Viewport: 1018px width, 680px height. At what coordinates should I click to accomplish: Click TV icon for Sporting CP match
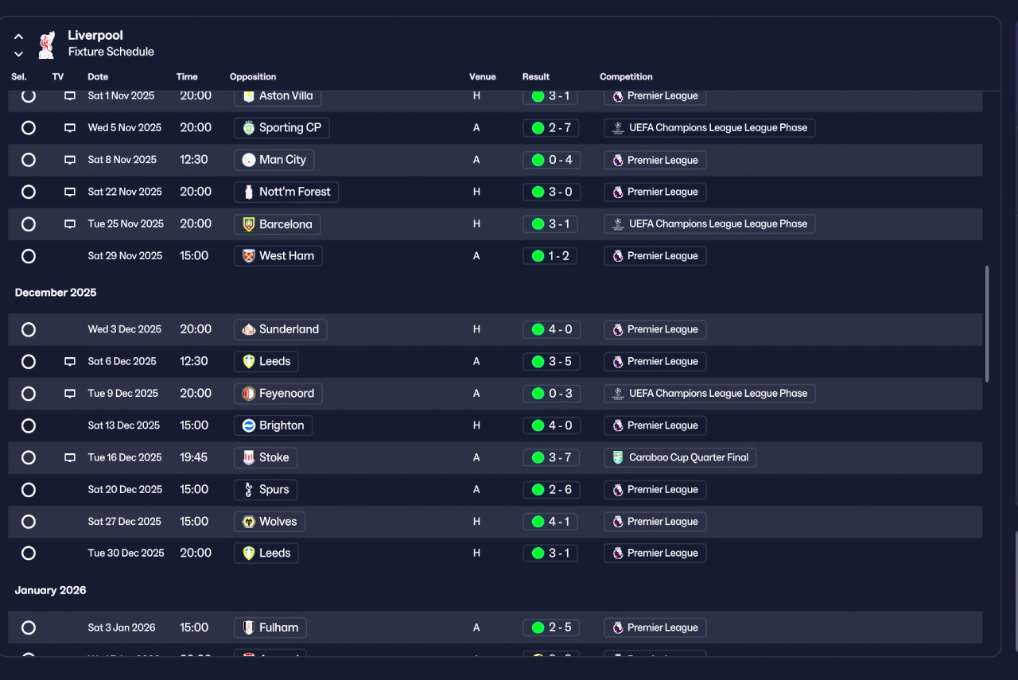(x=70, y=128)
